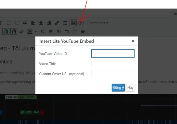Click paste as text icon

(x=14, y=31)
